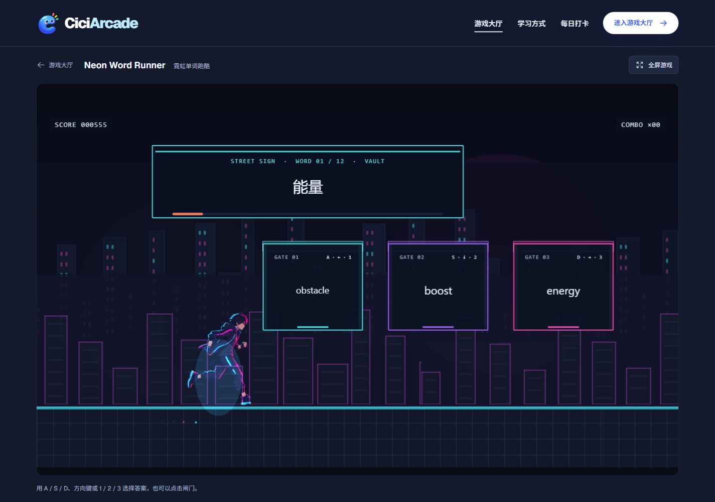The height and width of the screenshot is (502, 715).
Task: Select the obstacle answer gate
Action: pos(313,286)
